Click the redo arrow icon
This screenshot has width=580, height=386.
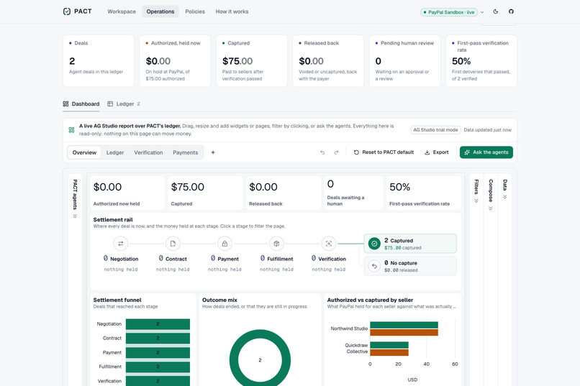coord(336,152)
